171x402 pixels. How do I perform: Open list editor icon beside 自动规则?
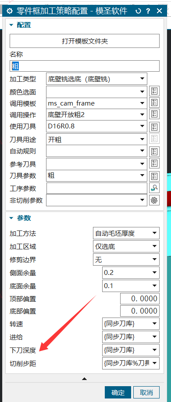(154, 151)
